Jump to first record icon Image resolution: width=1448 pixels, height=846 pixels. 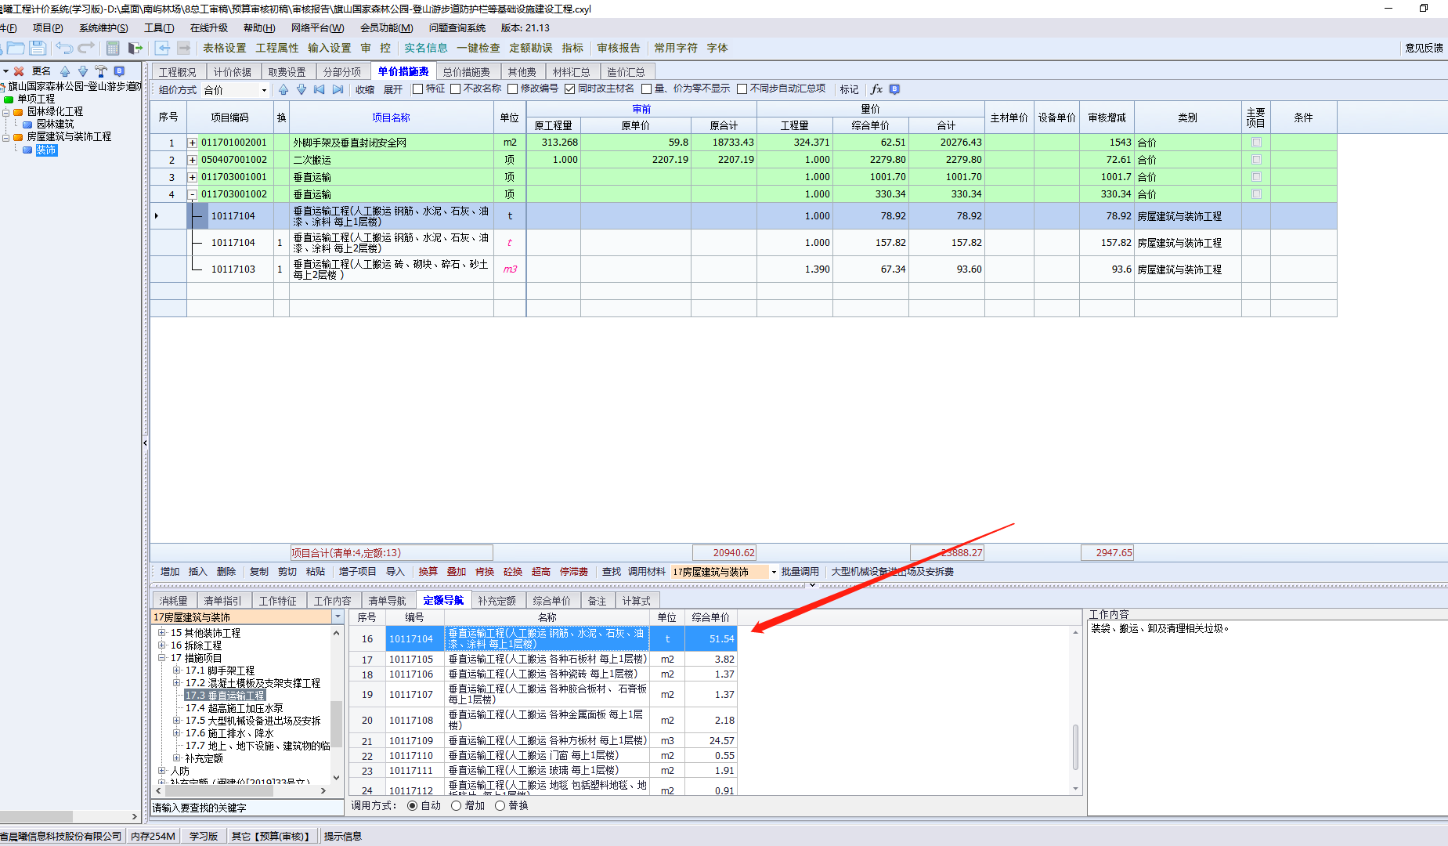point(320,89)
